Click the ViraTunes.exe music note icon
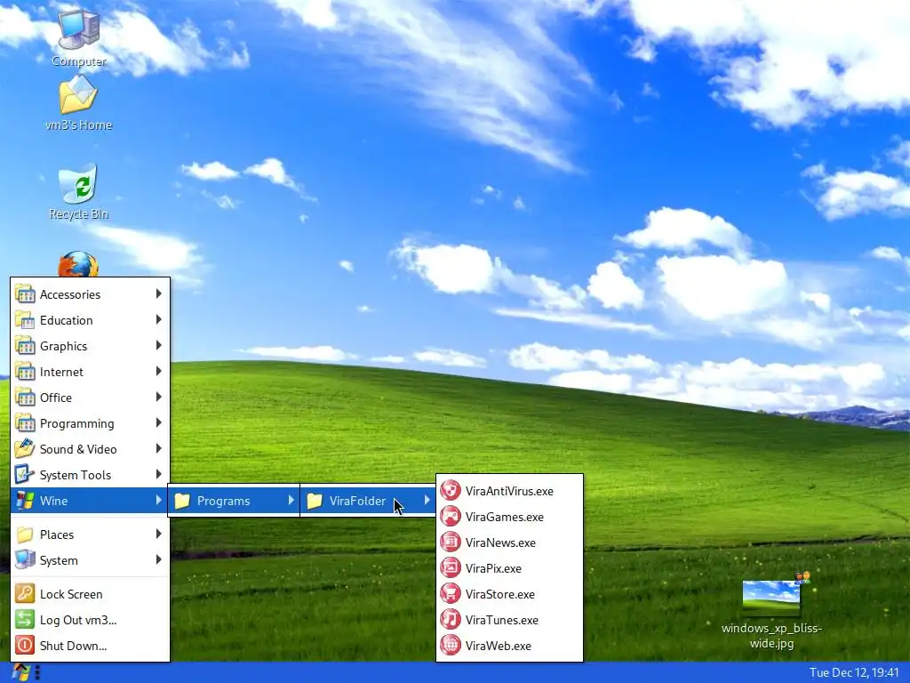The height and width of the screenshot is (683, 910). coord(451,620)
